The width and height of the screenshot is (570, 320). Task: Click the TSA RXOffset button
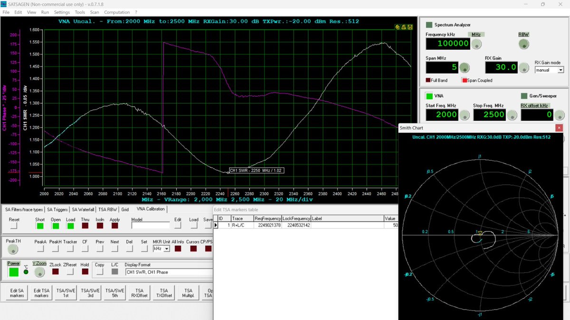point(139,293)
